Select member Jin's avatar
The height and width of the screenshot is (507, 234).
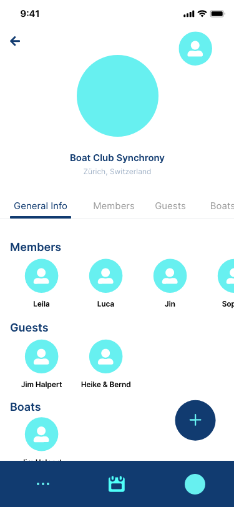[170, 275]
